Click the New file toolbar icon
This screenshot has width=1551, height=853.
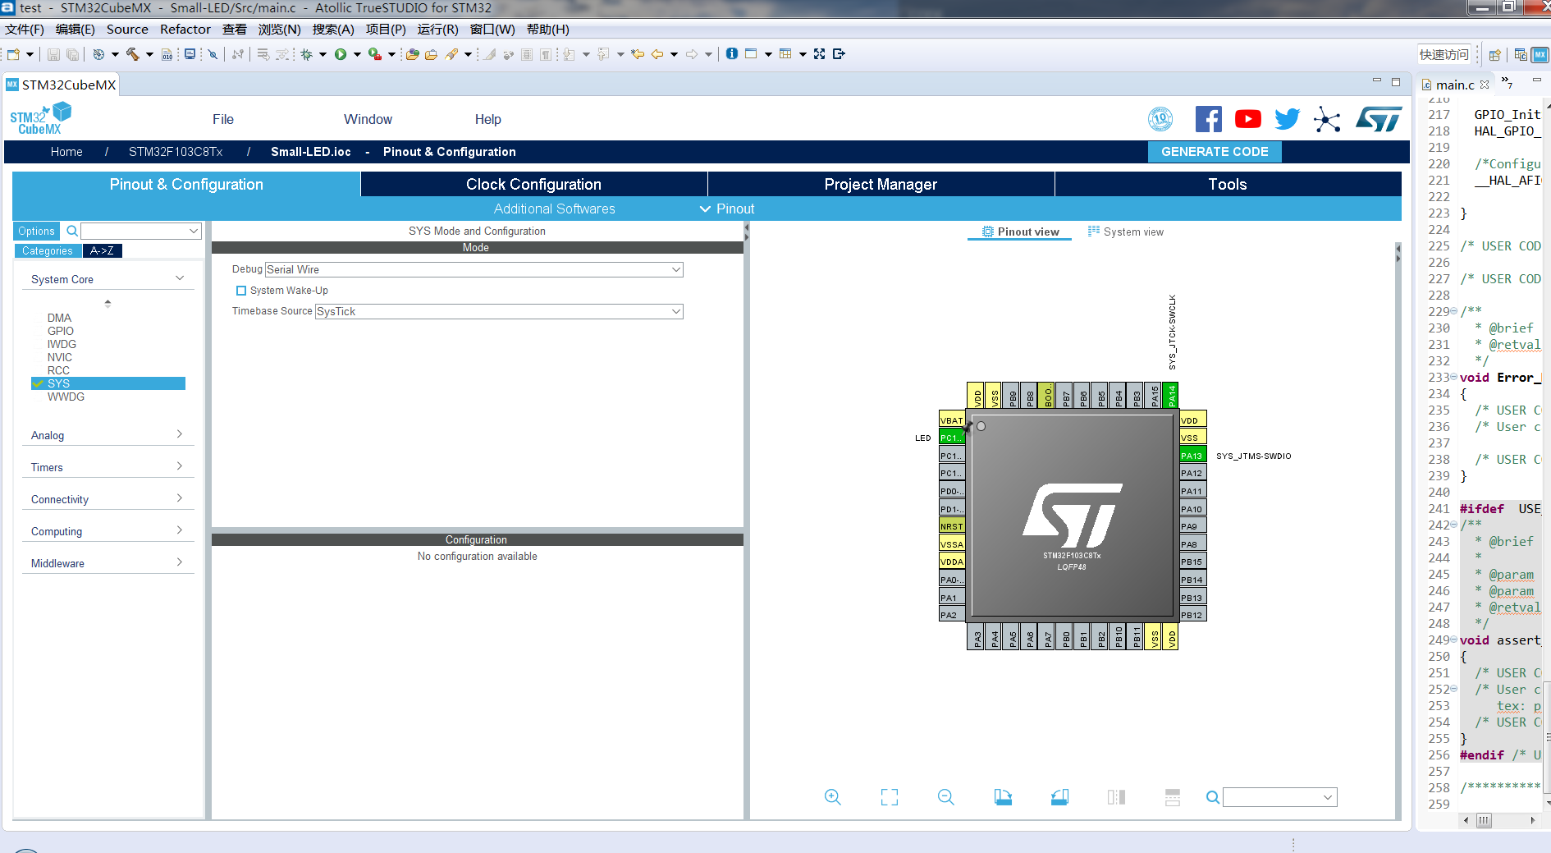14,54
